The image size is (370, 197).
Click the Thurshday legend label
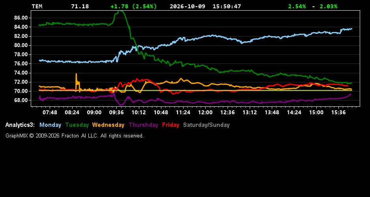coord(144,125)
